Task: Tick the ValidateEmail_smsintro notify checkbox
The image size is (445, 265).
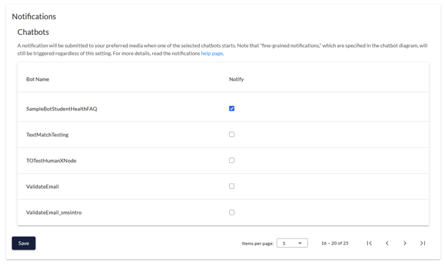Action: click(x=232, y=212)
